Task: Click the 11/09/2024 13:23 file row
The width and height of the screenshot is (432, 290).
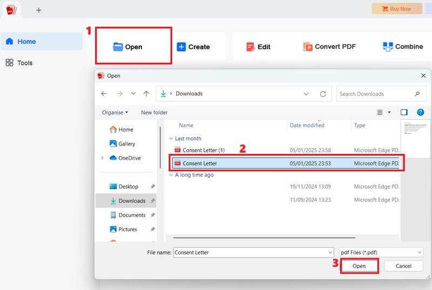Action: point(286,200)
